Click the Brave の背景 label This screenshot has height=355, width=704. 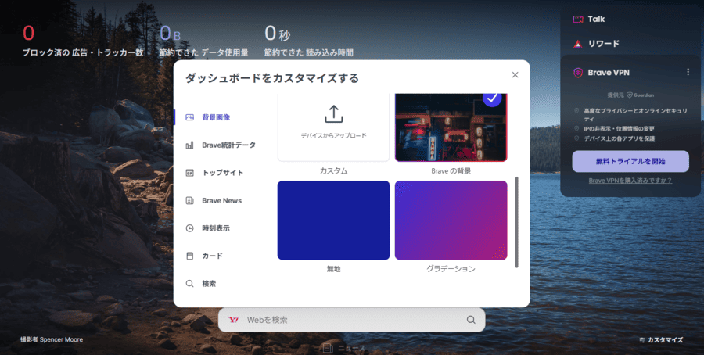[451, 171]
